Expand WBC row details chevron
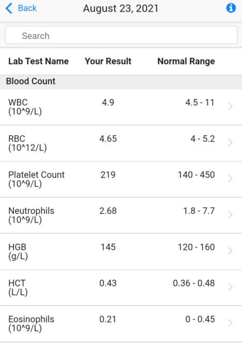 pyautogui.click(x=230, y=106)
